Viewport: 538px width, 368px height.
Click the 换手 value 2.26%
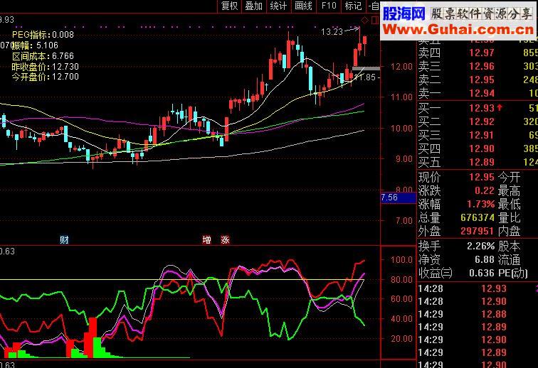tap(480, 246)
